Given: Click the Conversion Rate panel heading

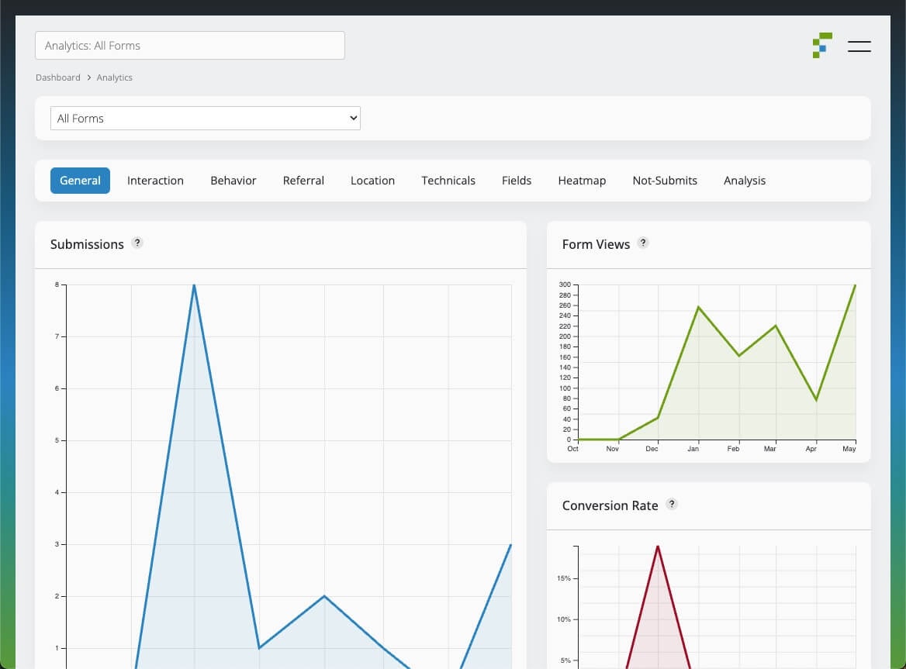Looking at the screenshot, I should 610,505.
